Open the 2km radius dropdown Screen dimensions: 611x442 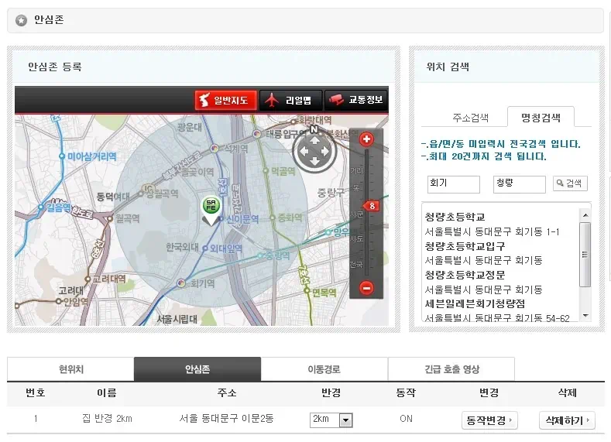(331, 420)
